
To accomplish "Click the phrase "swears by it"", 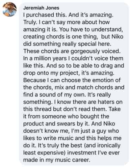I will (x=73, y=124).
